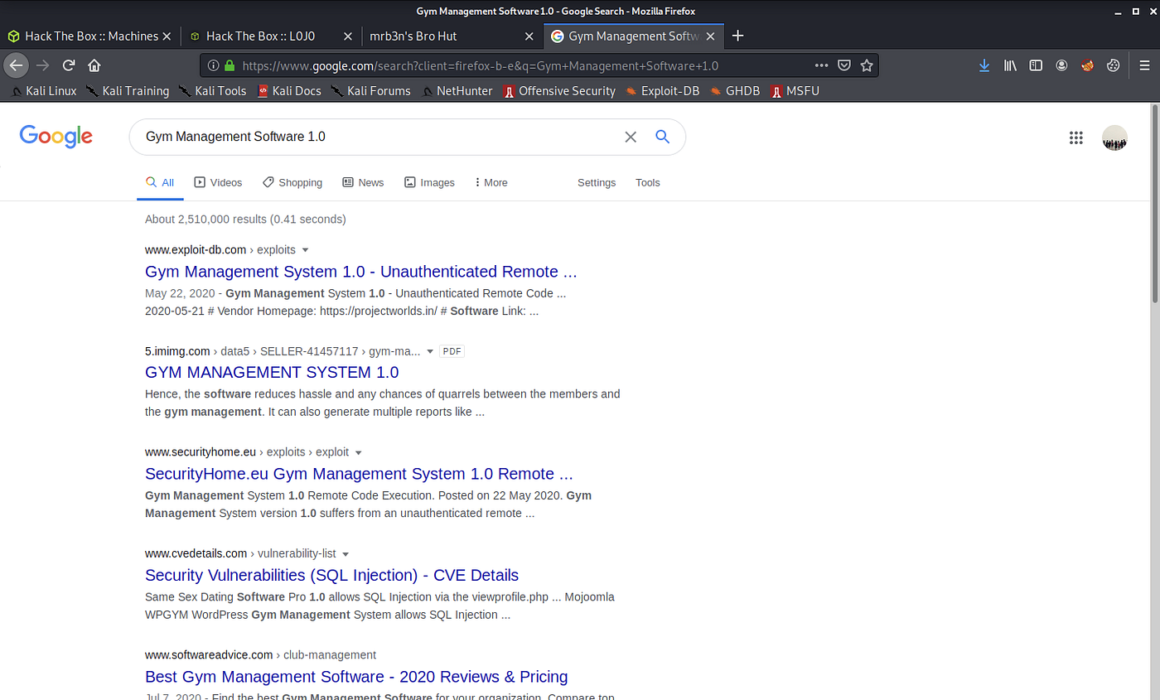This screenshot has height=700, width=1160.
Task: Bookmark this page with the star icon
Action: pos(867,65)
